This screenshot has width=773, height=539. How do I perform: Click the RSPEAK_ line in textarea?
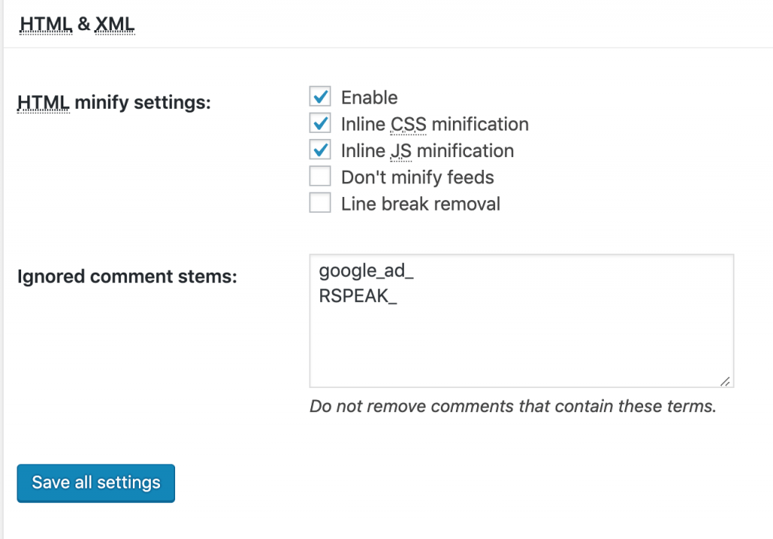coord(358,296)
